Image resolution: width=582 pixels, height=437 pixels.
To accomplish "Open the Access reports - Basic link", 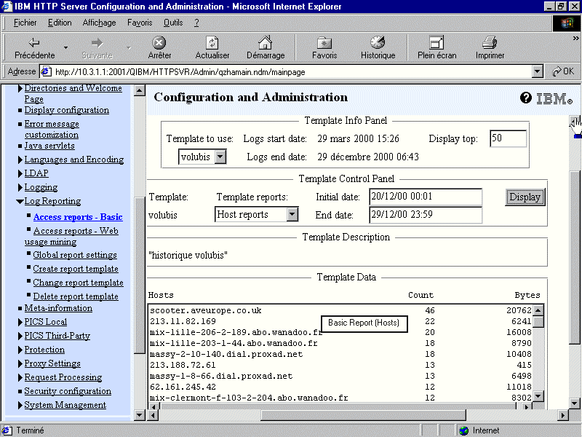I will (x=78, y=217).
